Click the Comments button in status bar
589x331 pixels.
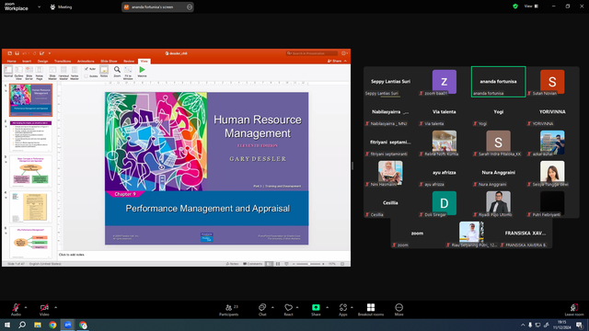point(253,264)
